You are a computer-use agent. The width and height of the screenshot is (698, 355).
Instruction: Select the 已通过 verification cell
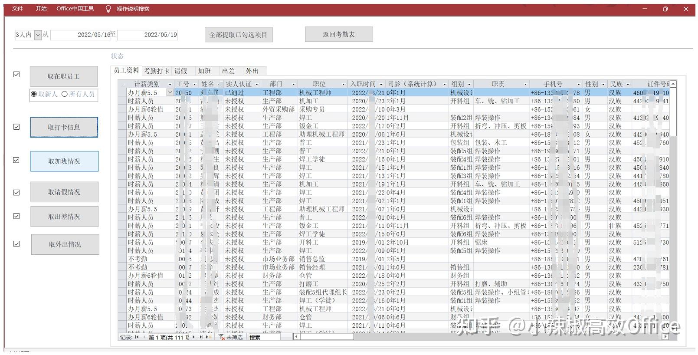[x=242, y=92]
